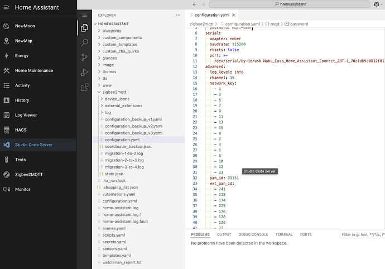Open the Search view in activity bar
Viewport: 385px width, 269px height.
pyautogui.click(x=84, y=42)
